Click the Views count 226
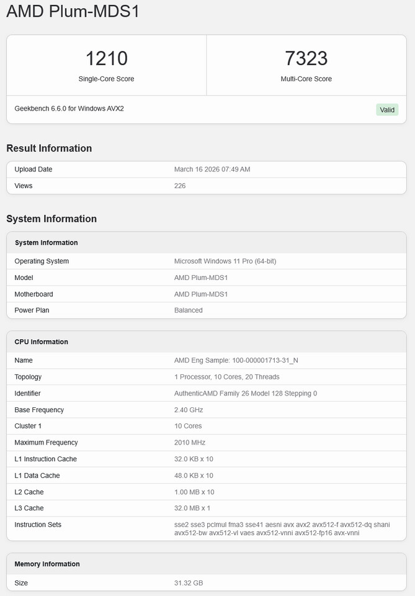 click(180, 186)
